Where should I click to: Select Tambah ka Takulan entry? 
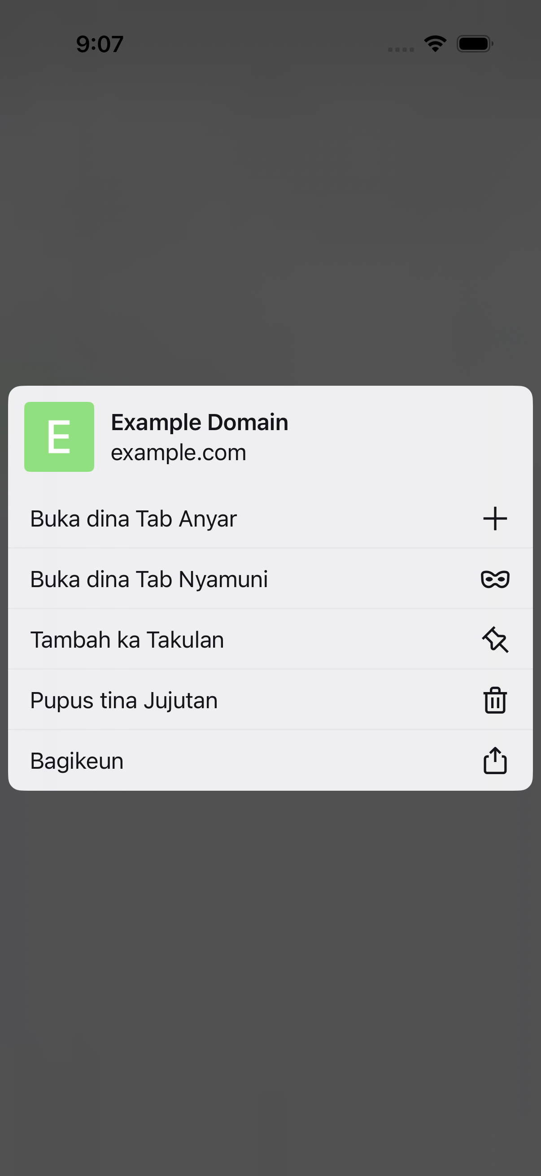(270, 639)
